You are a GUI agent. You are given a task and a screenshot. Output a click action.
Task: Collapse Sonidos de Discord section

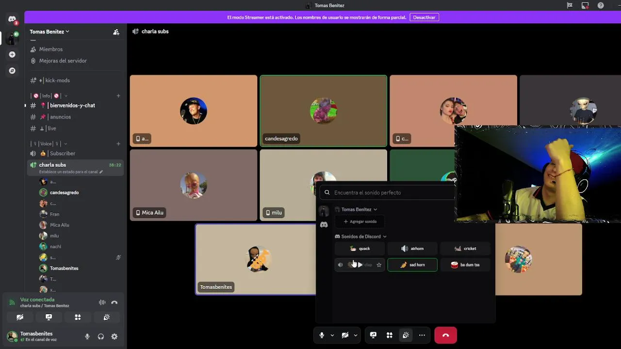(361, 237)
